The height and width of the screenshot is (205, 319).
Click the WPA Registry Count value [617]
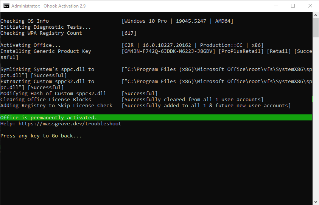(129, 33)
